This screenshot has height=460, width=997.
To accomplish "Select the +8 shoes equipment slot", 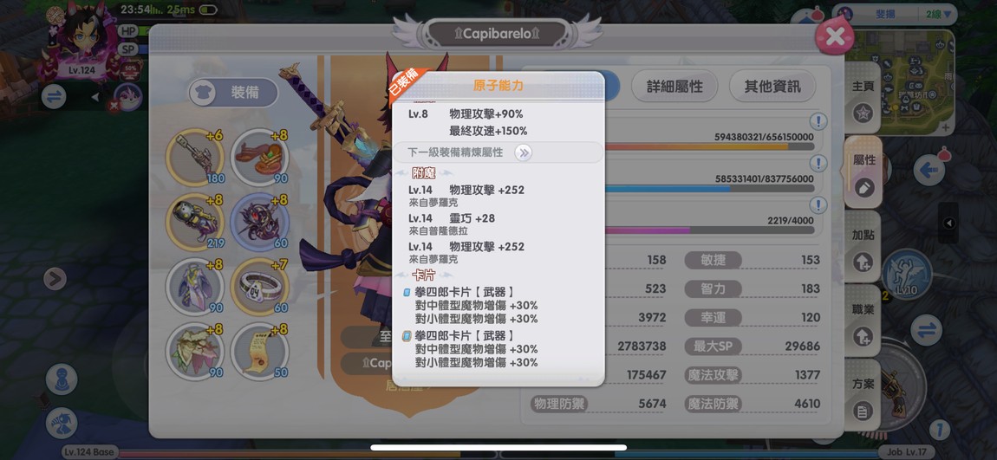I will point(259,158).
